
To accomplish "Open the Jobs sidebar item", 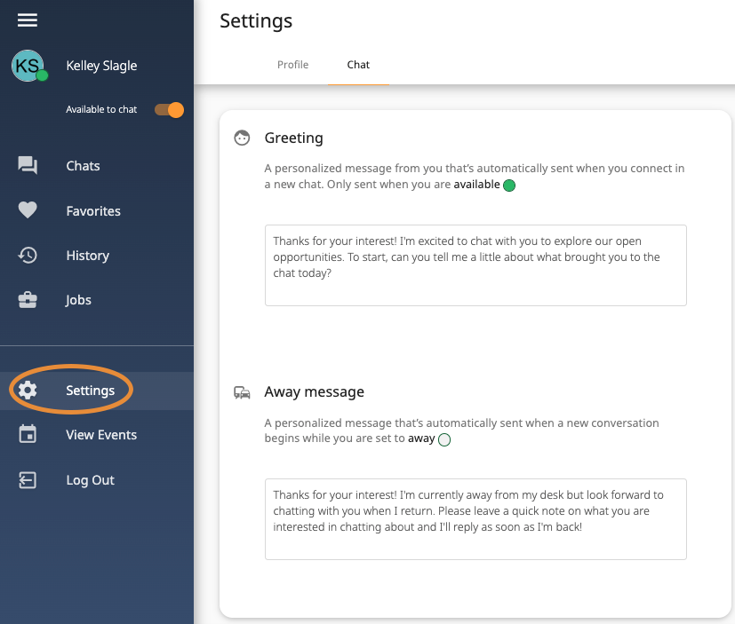I will coord(78,300).
